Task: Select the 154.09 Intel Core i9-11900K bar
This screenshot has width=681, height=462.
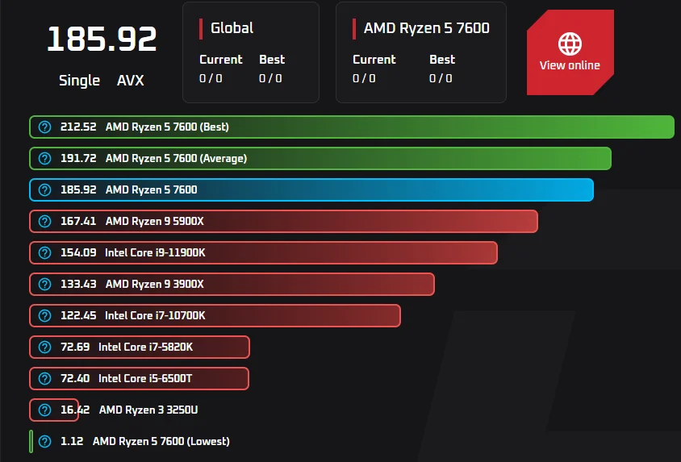Action: 263,253
